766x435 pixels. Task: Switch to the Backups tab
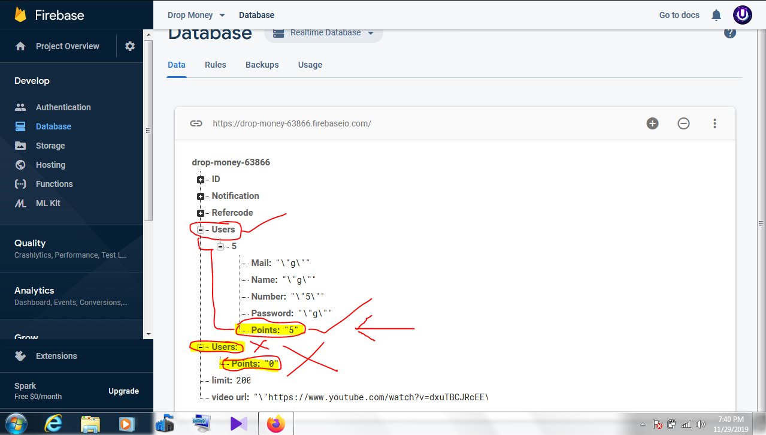pyautogui.click(x=262, y=65)
